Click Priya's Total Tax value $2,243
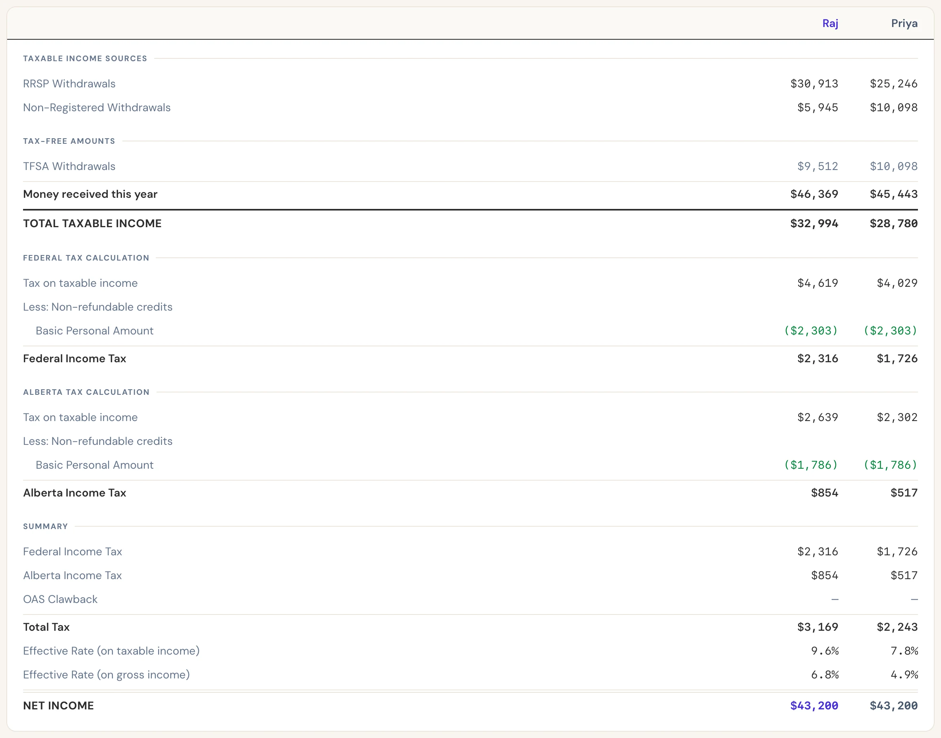941x738 pixels. 897,627
